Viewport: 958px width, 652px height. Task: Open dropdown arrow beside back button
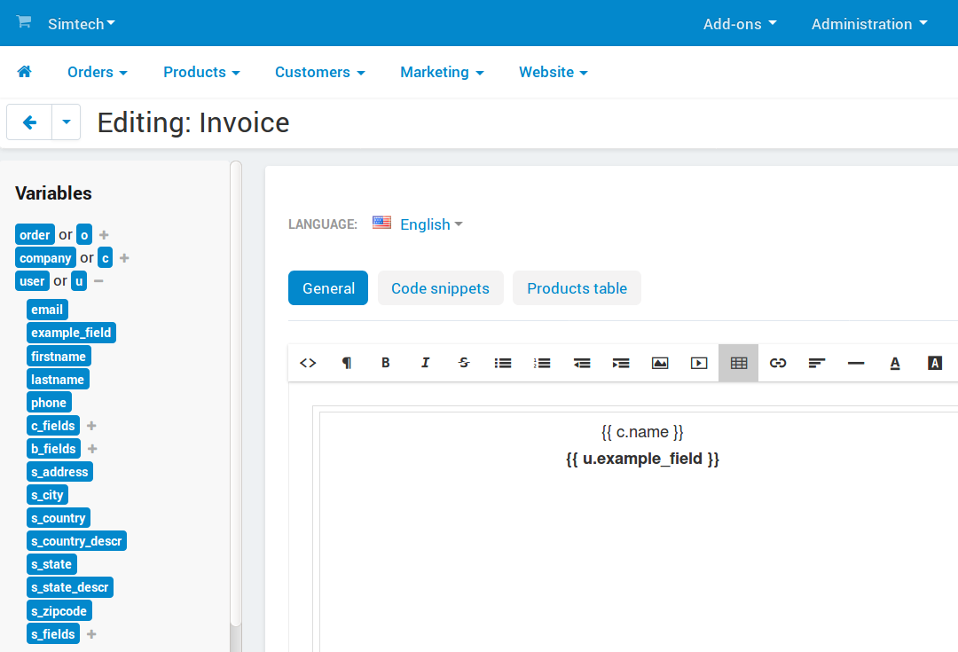tap(67, 122)
